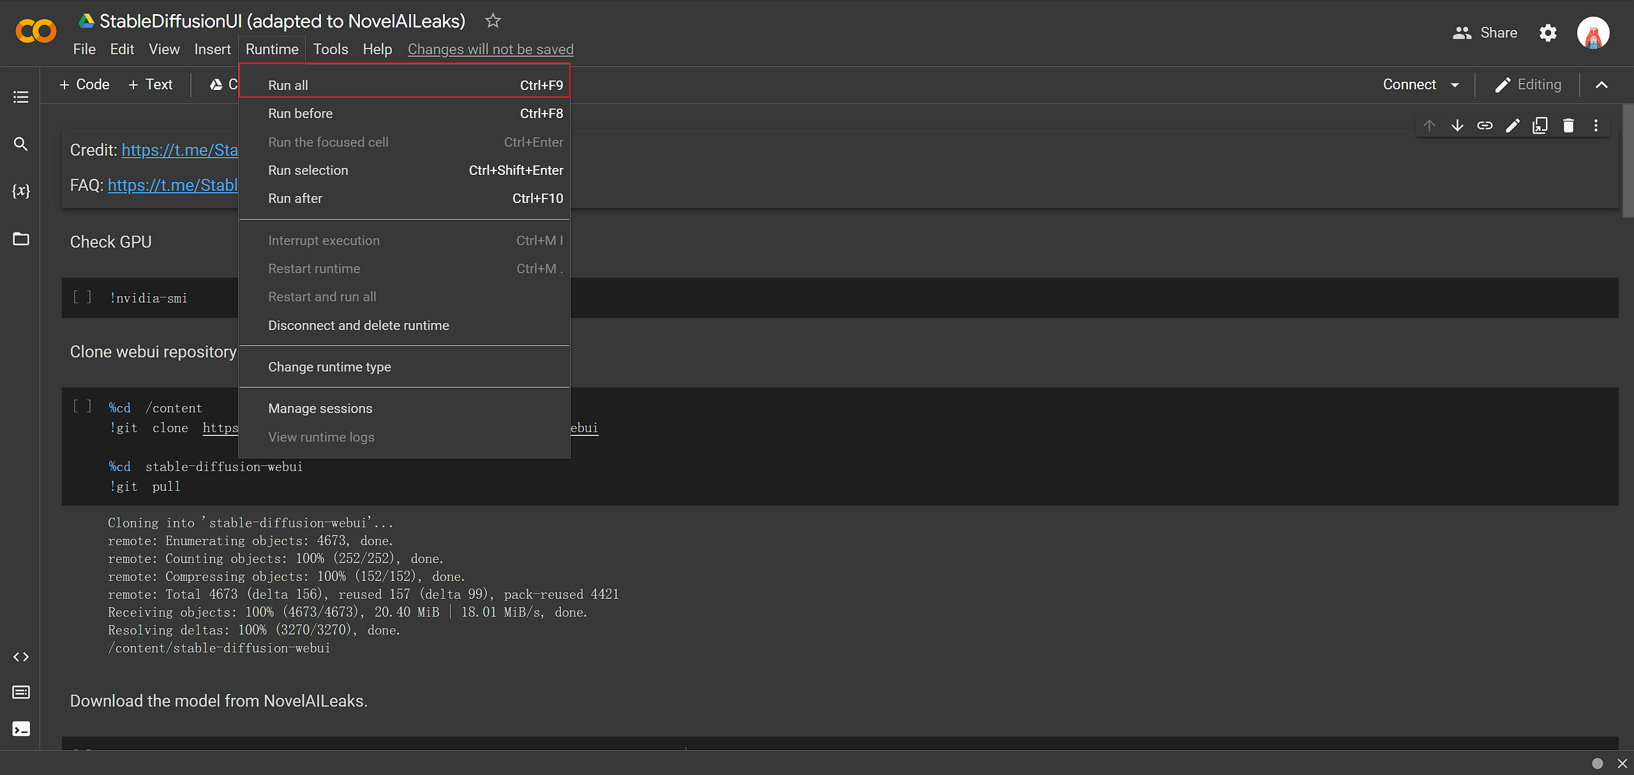Open the variables {x} panel

click(x=20, y=191)
